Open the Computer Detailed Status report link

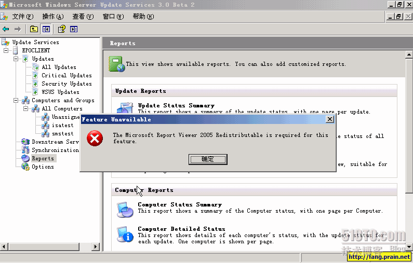181,229
